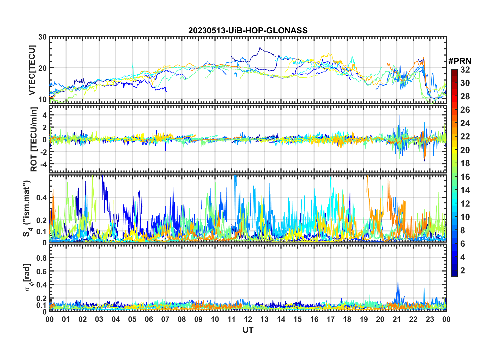
Task: Click the S4 ("ism.mat") y-axis label
Action: 27,208
